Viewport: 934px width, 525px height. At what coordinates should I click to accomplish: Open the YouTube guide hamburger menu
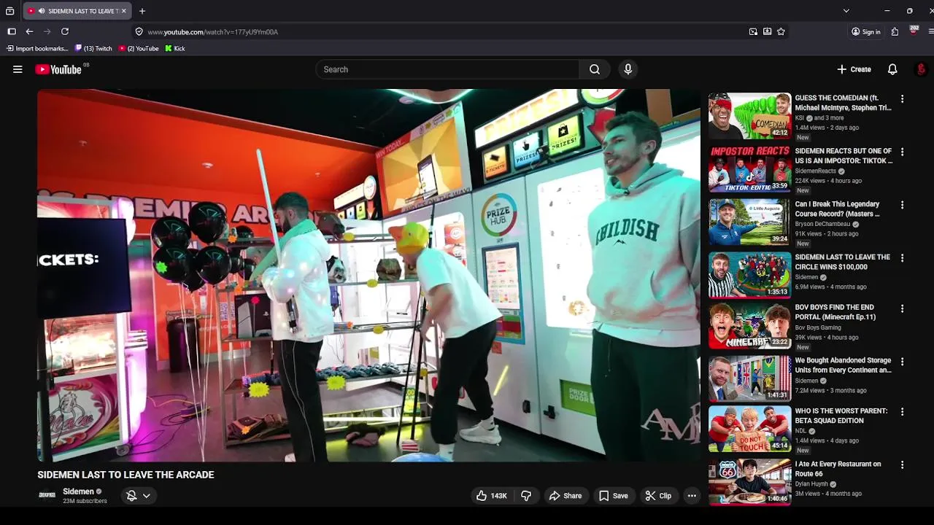[x=18, y=69]
